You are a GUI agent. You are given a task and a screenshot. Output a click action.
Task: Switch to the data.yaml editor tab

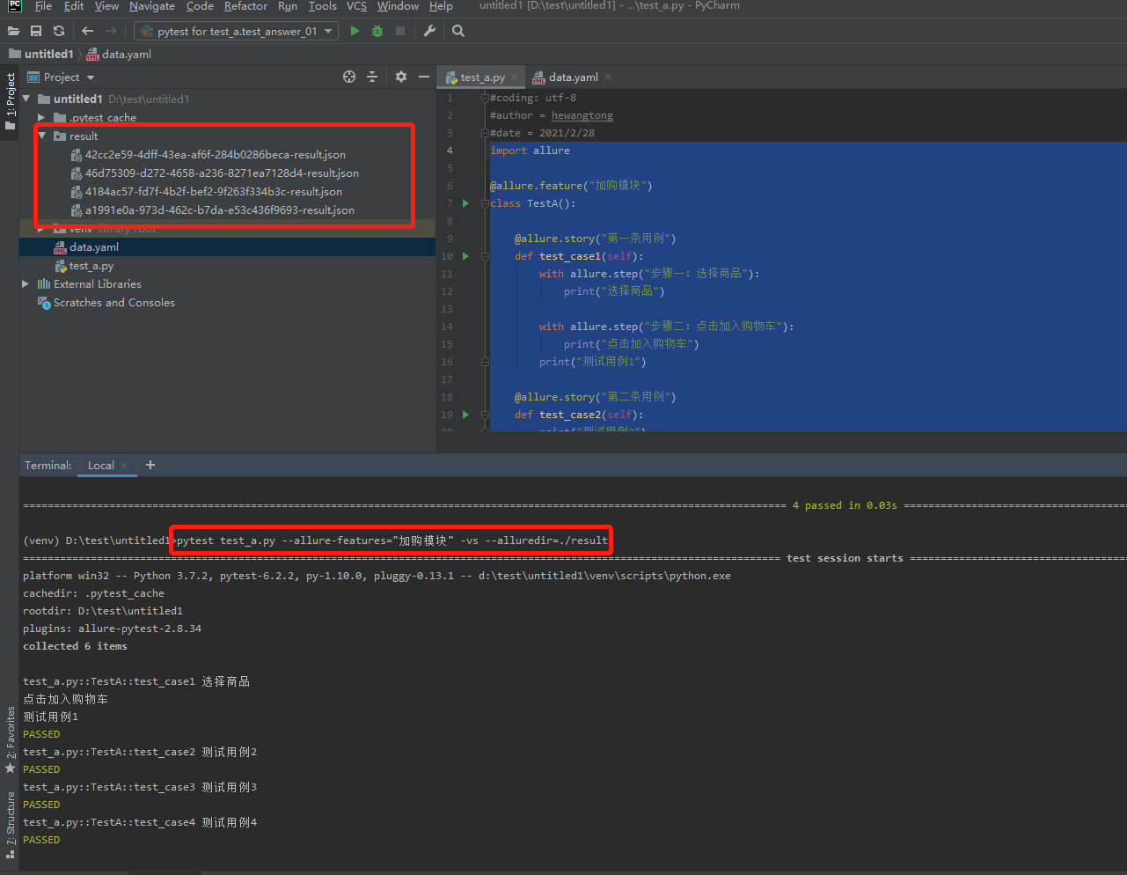[x=574, y=77]
